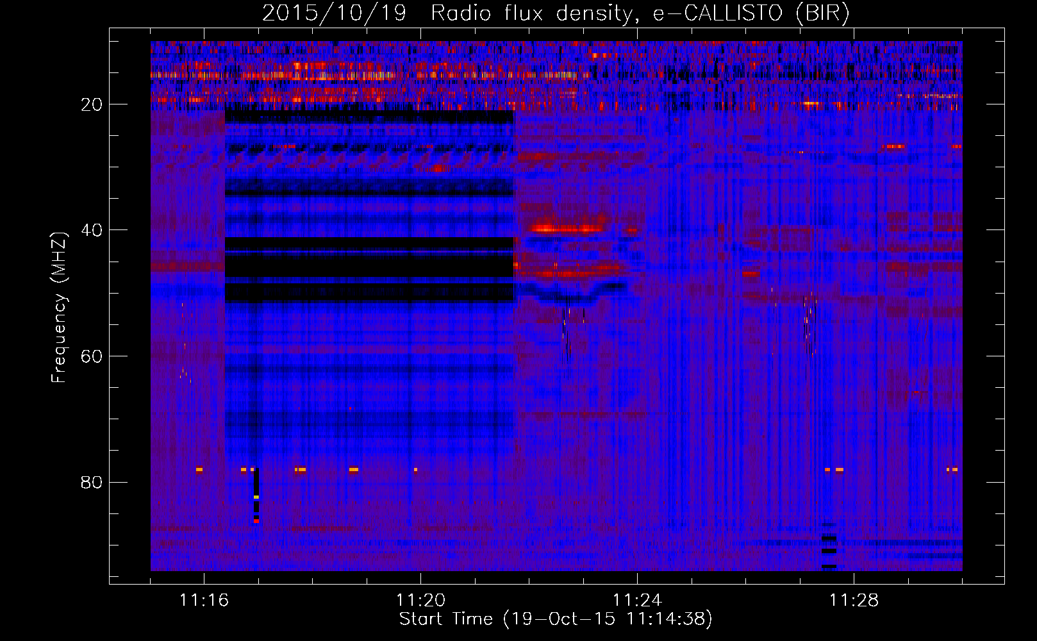Select the 40 MHz frequency tick label

92,230
